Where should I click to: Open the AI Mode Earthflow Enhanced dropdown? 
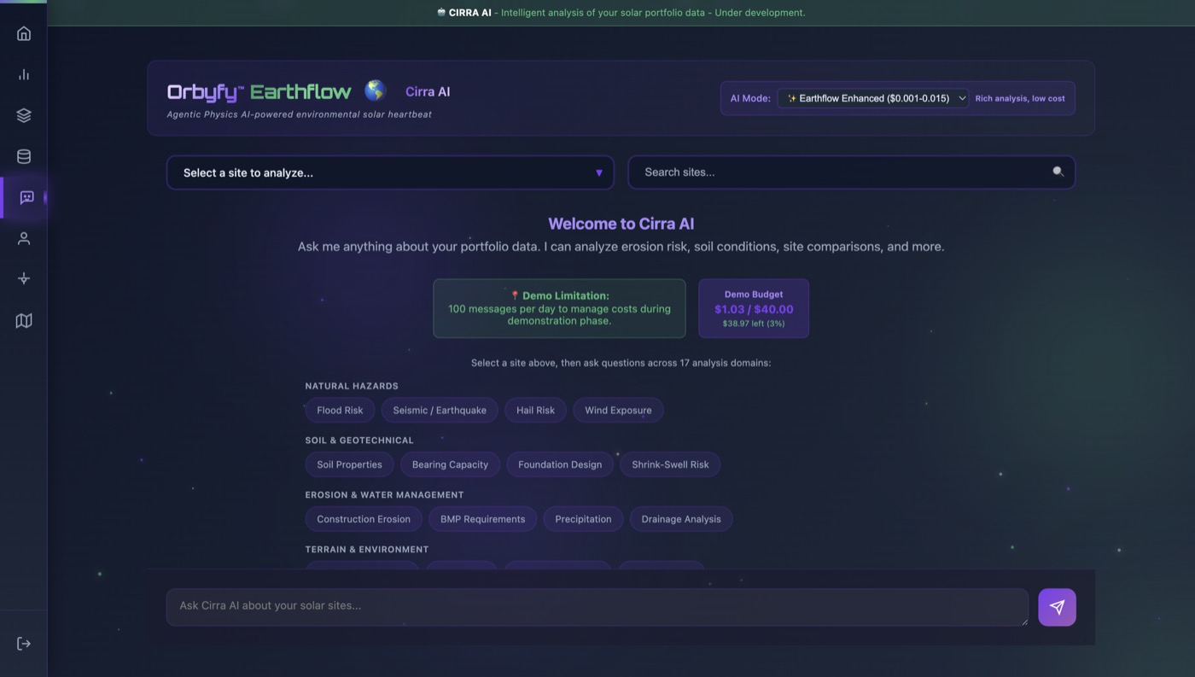click(x=872, y=98)
